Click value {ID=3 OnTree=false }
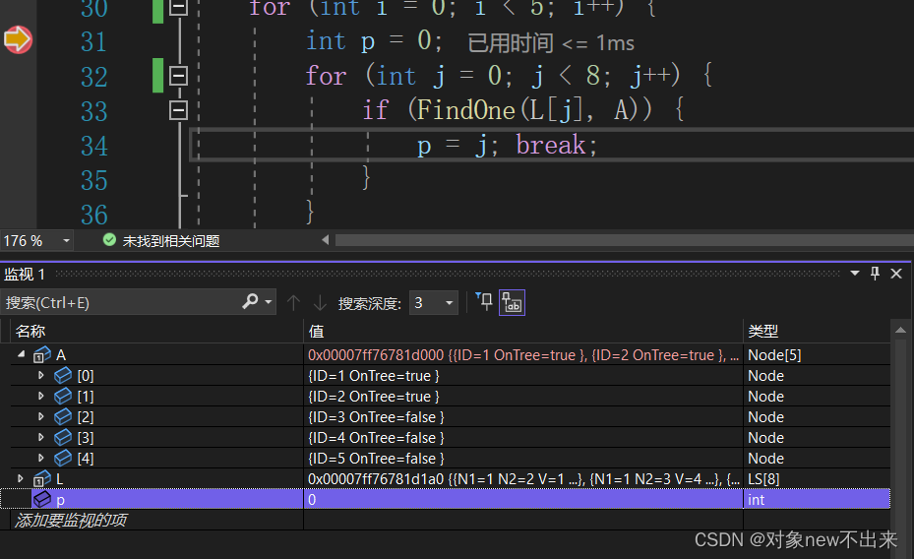The image size is (914, 559). (376, 417)
